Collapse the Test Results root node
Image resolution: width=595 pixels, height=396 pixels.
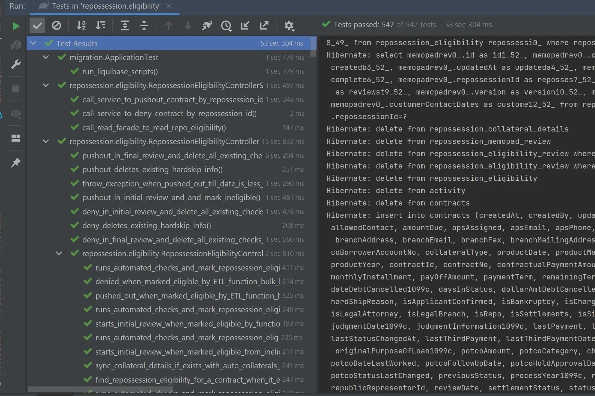coord(33,43)
